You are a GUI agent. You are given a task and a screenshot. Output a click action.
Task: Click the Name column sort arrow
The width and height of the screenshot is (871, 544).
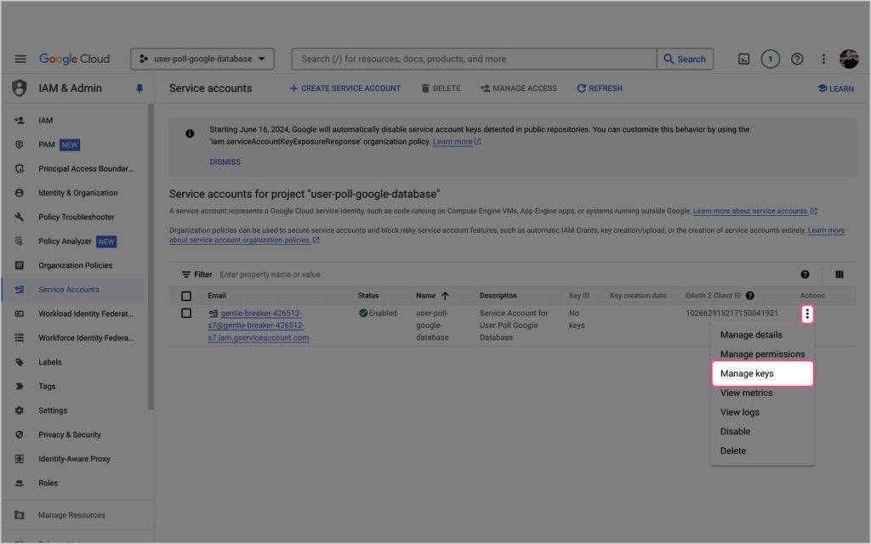[445, 296]
